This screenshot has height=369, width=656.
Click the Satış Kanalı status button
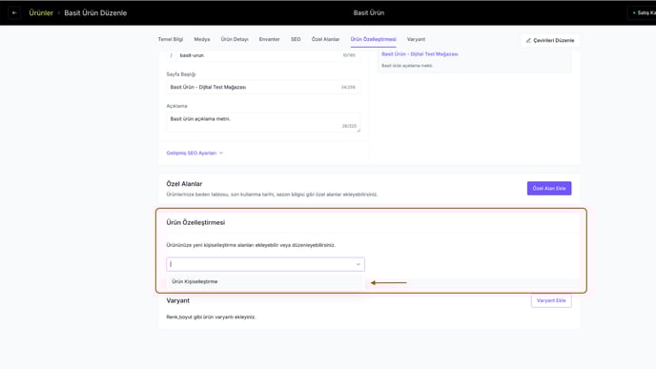click(x=643, y=13)
